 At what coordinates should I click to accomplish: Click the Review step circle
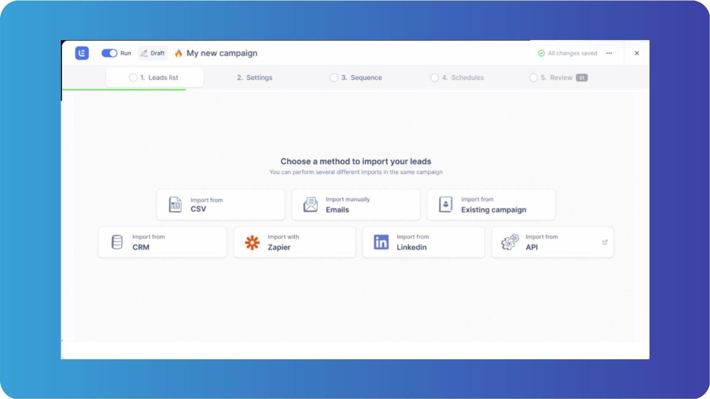coord(533,78)
